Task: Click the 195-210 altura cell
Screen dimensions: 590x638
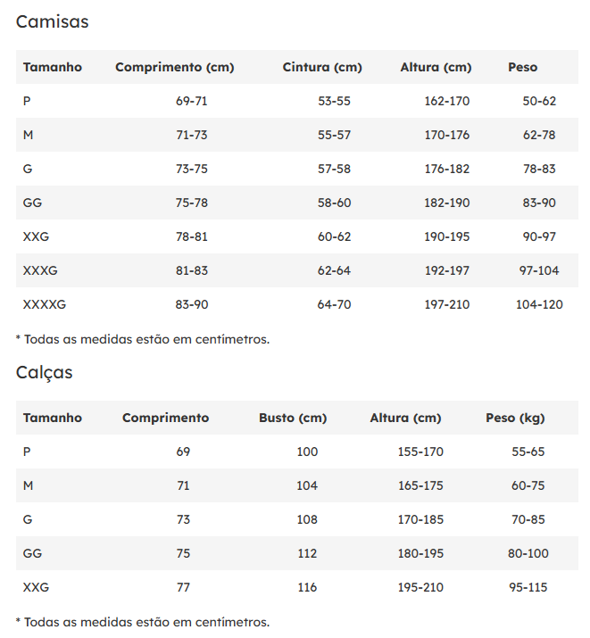Action: (x=420, y=587)
